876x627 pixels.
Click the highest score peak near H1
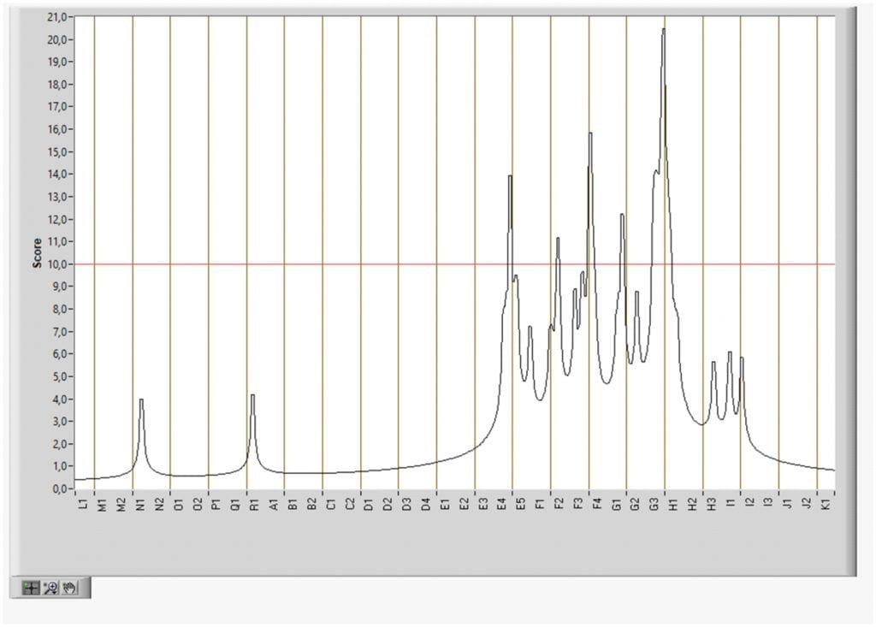[663, 29]
